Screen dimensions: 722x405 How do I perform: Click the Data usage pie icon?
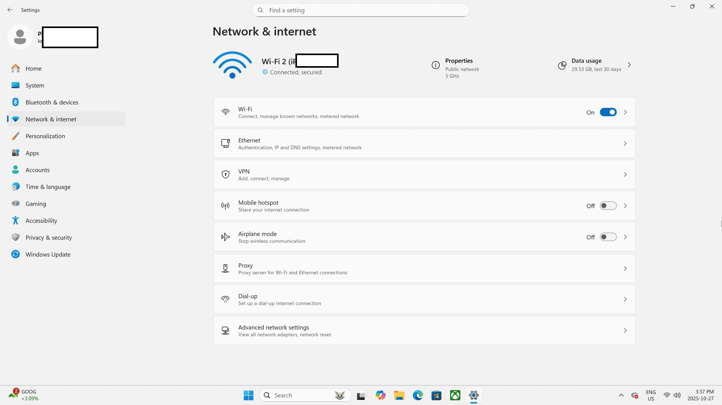(x=562, y=65)
